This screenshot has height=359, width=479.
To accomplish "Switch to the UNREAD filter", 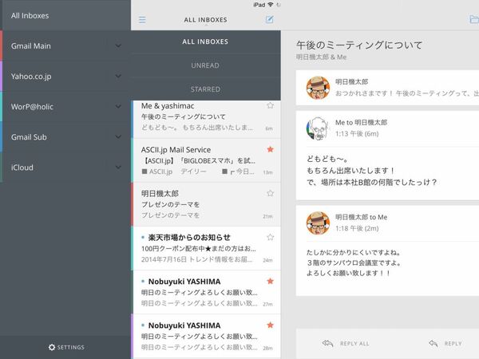I will [x=205, y=65].
